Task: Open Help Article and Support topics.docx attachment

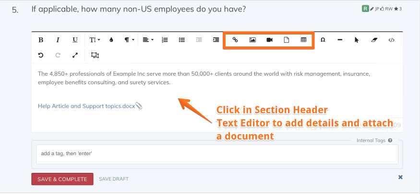Action: click(86, 106)
